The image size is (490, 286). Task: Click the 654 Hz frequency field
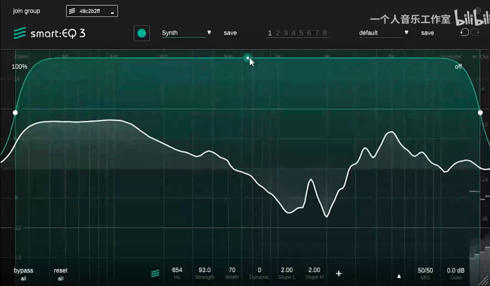177,273
